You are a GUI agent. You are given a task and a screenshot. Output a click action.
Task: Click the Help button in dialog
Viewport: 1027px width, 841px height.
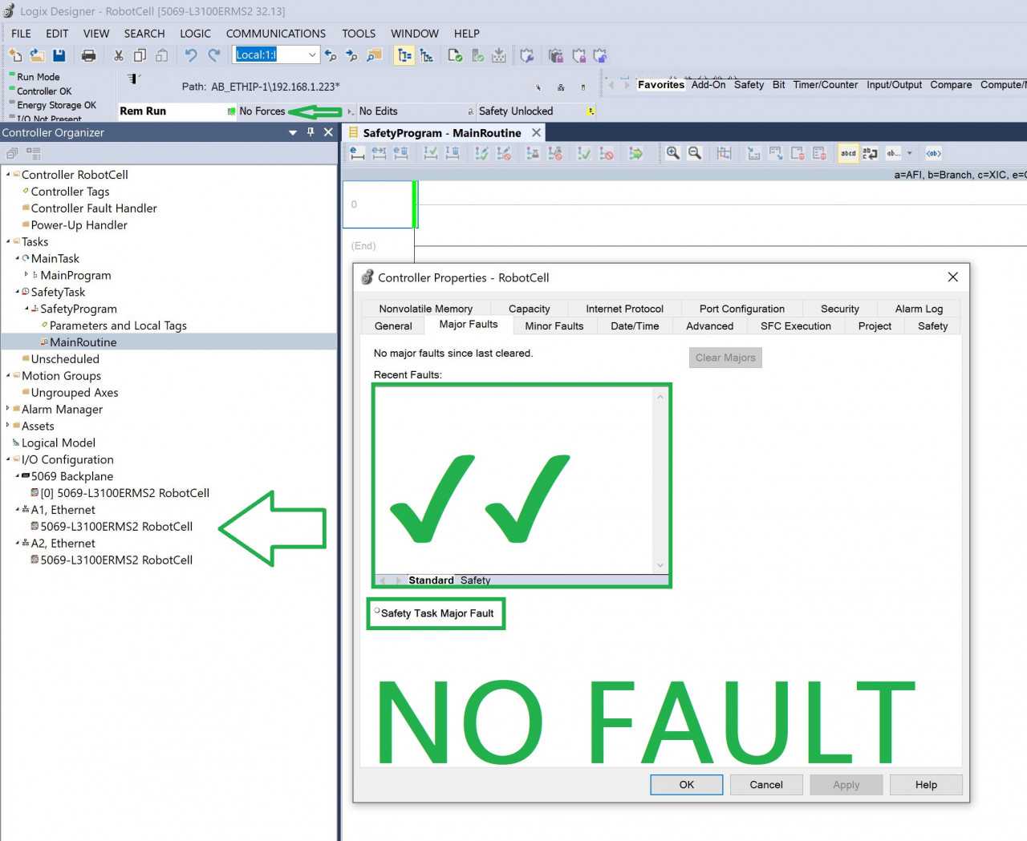pyautogui.click(x=926, y=785)
